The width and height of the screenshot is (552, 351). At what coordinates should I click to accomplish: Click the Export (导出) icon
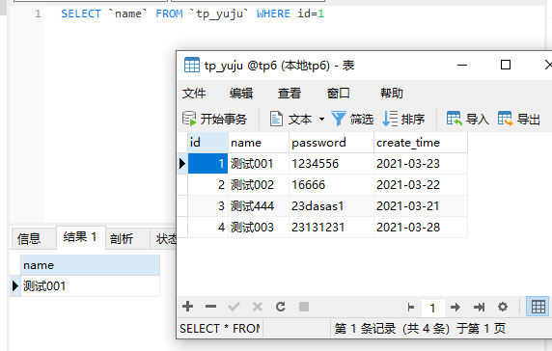[505, 119]
